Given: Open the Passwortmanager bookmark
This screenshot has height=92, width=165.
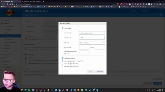Looking at the screenshot, I should point(76,7).
